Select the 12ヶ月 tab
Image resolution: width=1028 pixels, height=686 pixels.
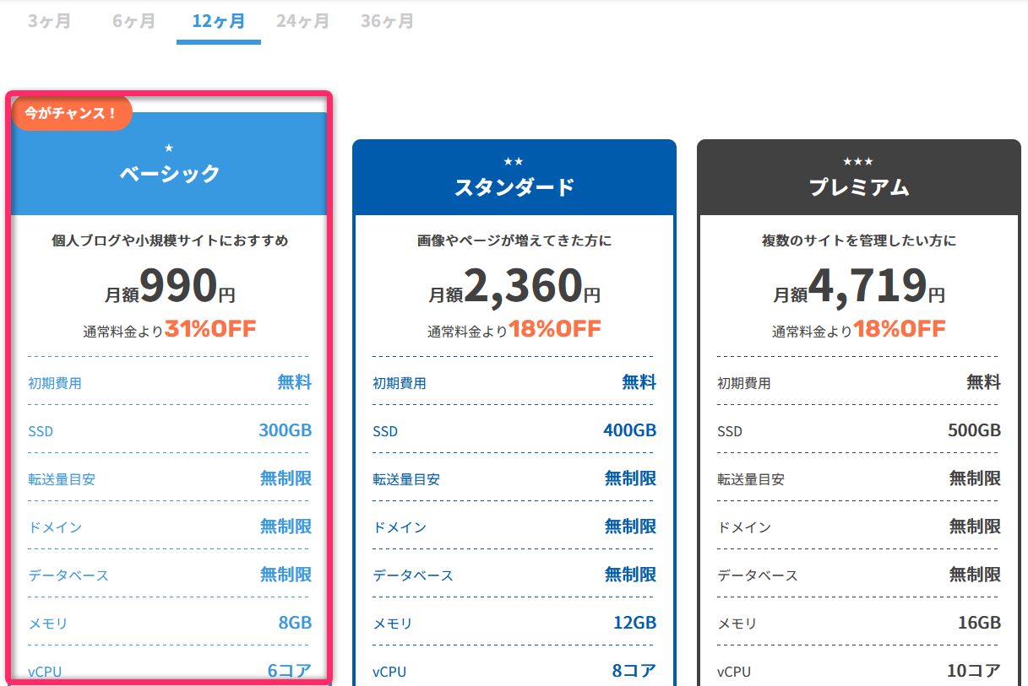pos(218,20)
